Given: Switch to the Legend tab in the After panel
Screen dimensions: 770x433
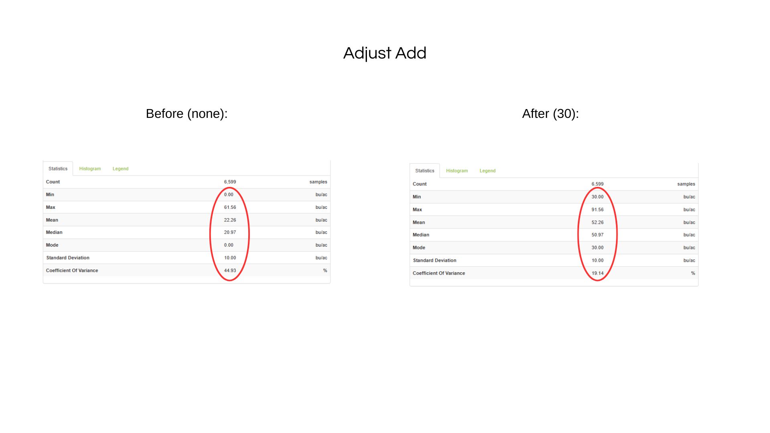Looking at the screenshot, I should click(x=487, y=171).
